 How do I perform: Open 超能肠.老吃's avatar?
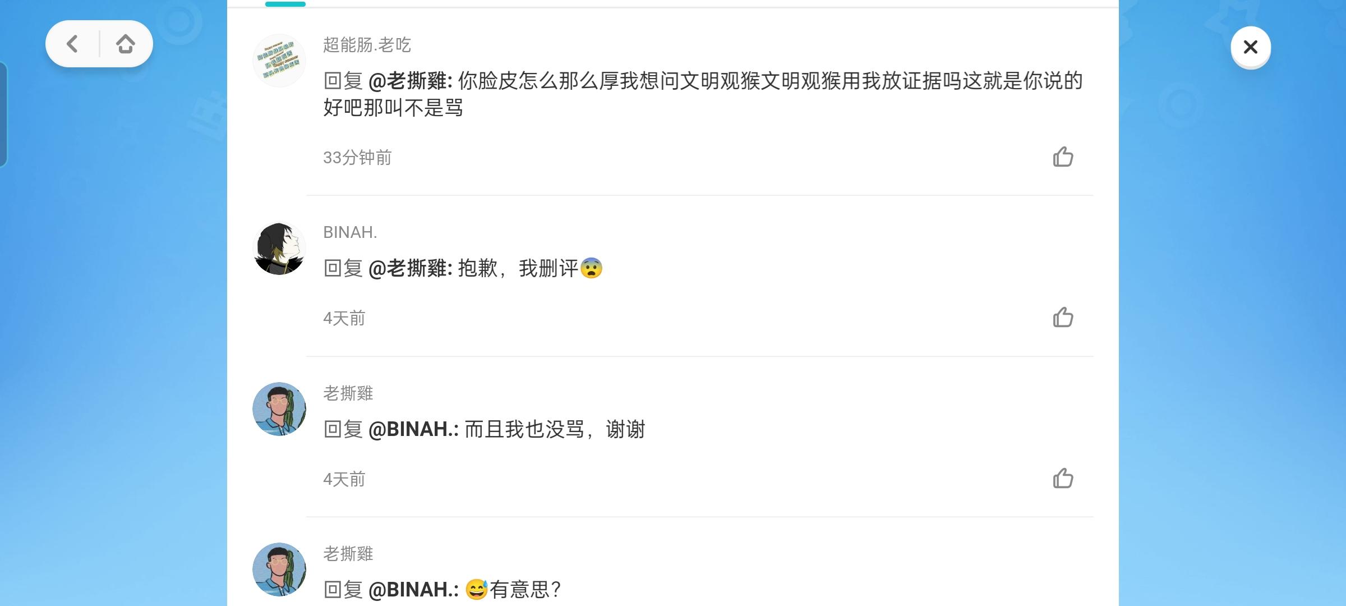point(279,61)
